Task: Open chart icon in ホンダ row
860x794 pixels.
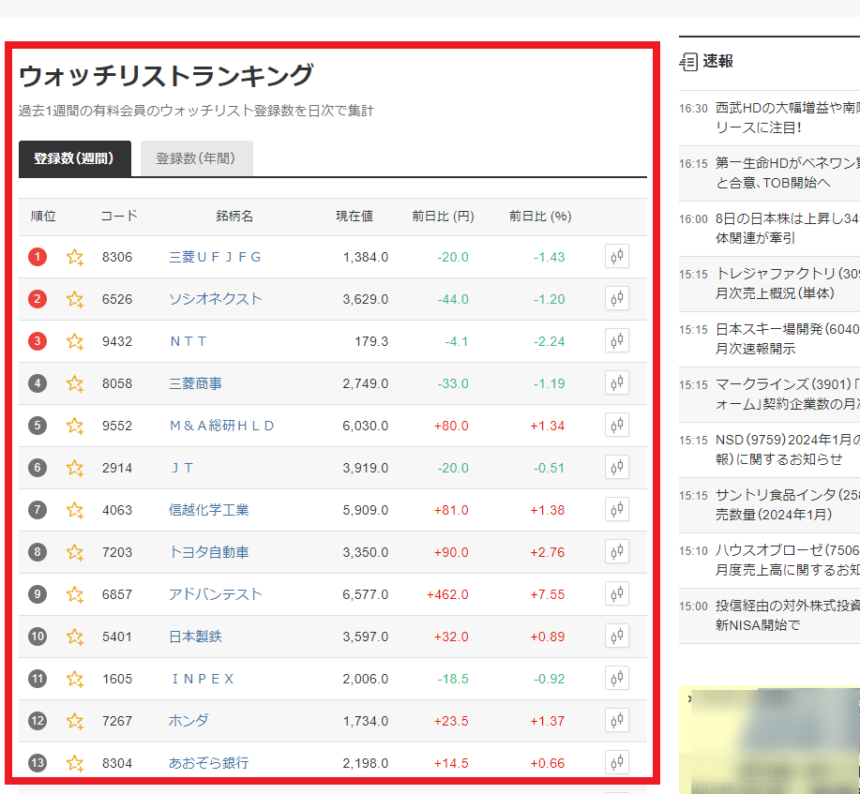Action: pyautogui.click(x=617, y=721)
